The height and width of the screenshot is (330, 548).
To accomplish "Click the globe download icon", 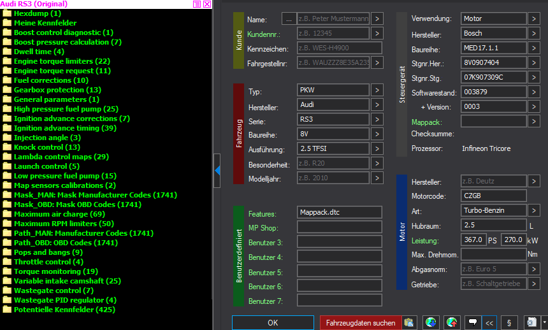I will click(431, 322).
